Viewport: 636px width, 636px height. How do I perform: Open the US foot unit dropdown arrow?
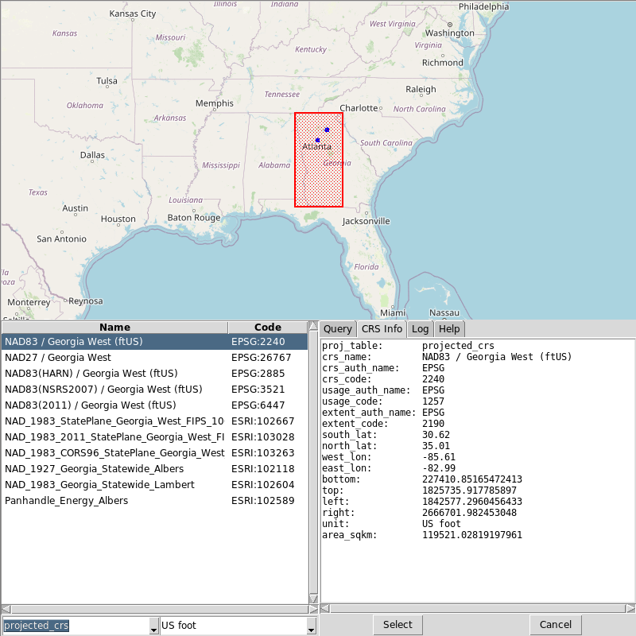[311, 626]
